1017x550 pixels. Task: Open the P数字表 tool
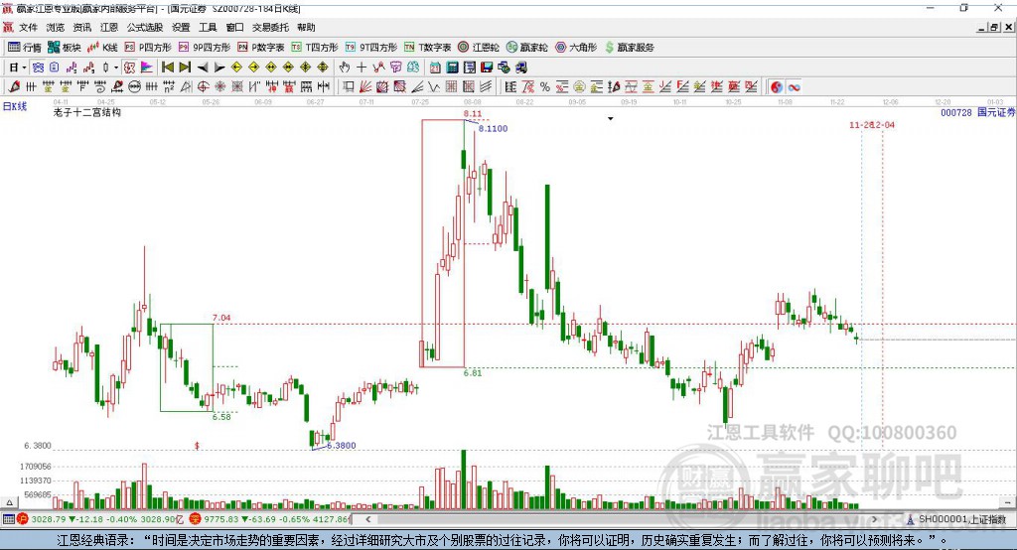[x=261, y=48]
